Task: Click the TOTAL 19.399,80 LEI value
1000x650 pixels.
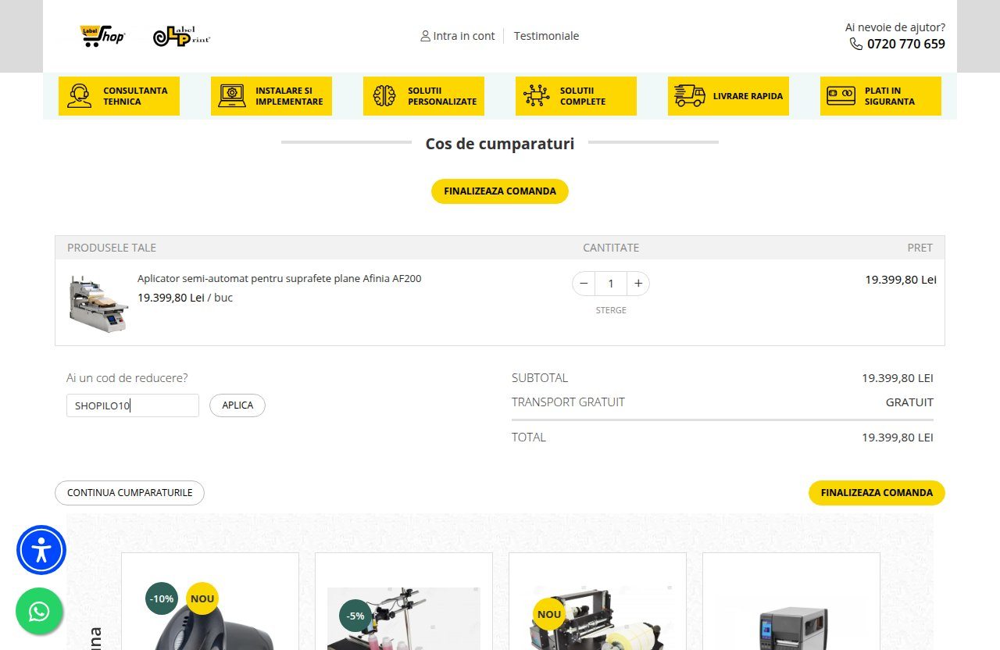Action: point(898,437)
